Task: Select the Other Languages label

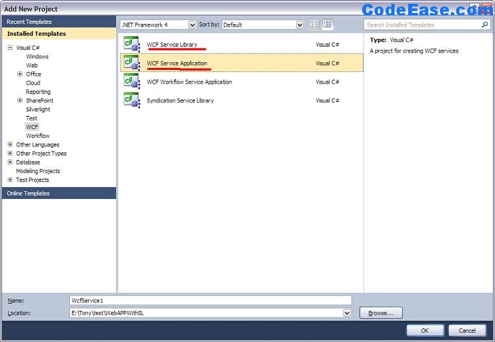Action: pos(38,144)
